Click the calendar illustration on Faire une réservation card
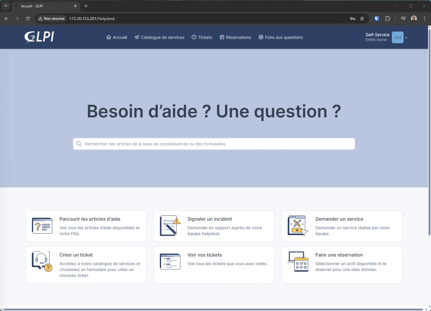The image size is (431, 311). (298, 262)
